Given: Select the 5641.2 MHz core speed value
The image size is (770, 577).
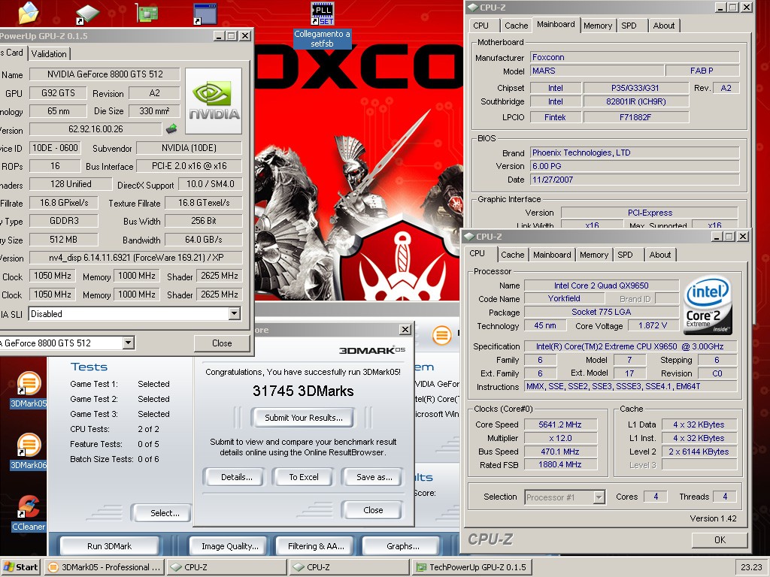Looking at the screenshot, I should (x=559, y=425).
